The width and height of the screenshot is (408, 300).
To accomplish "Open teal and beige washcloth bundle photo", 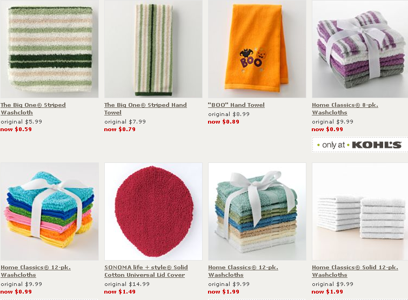I will [x=257, y=212].
